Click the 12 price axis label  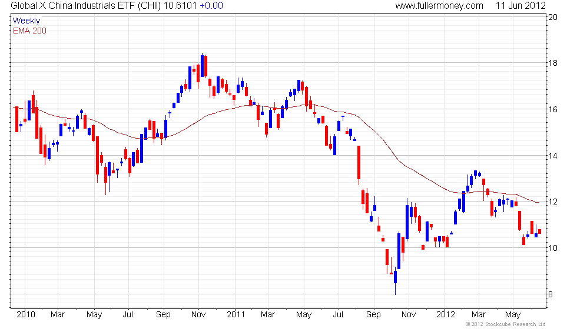(x=553, y=202)
